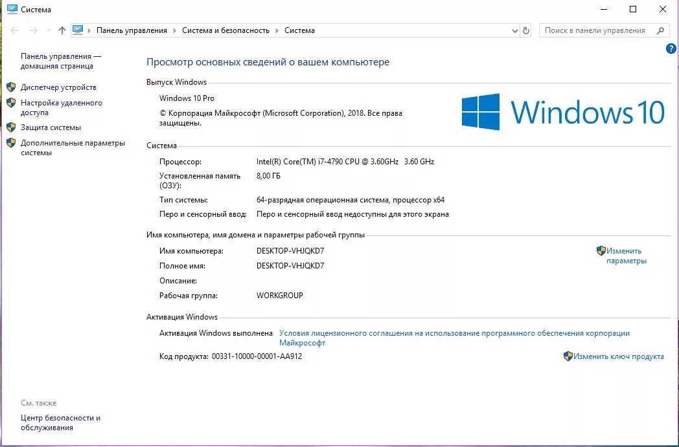Open recent locations dropdown arrow
This screenshot has height=447, width=679.
point(49,30)
